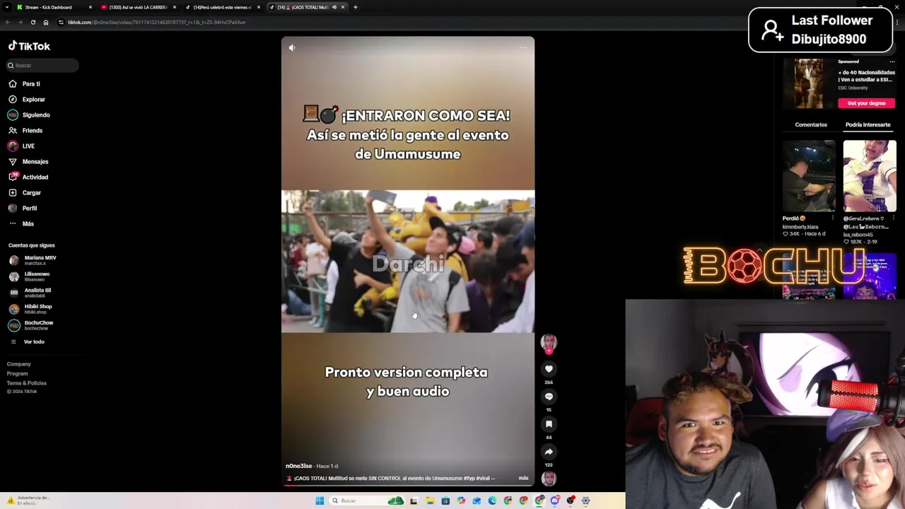Expand Terms & Policies footer section
The height and width of the screenshot is (509, 905).
coord(27,382)
